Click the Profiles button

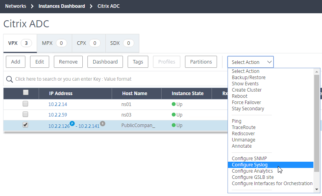167,62
